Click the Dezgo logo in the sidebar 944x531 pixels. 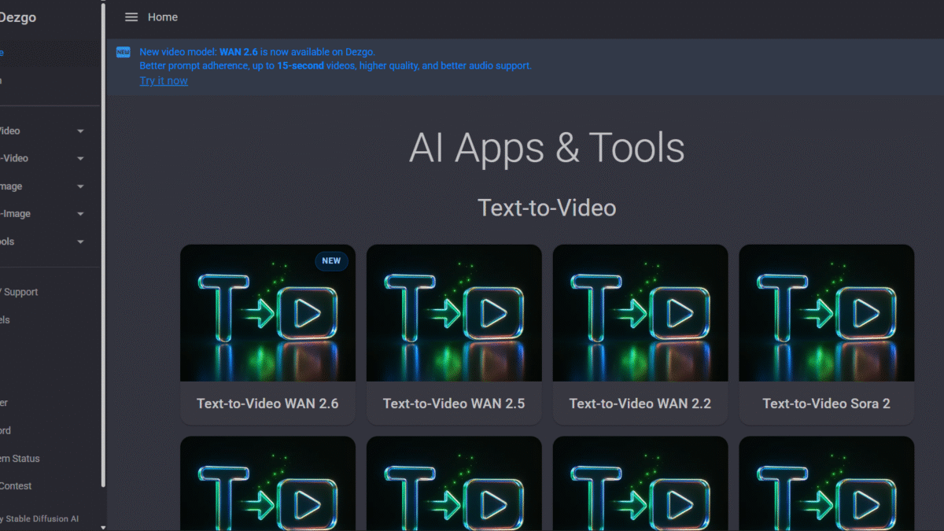click(x=17, y=17)
